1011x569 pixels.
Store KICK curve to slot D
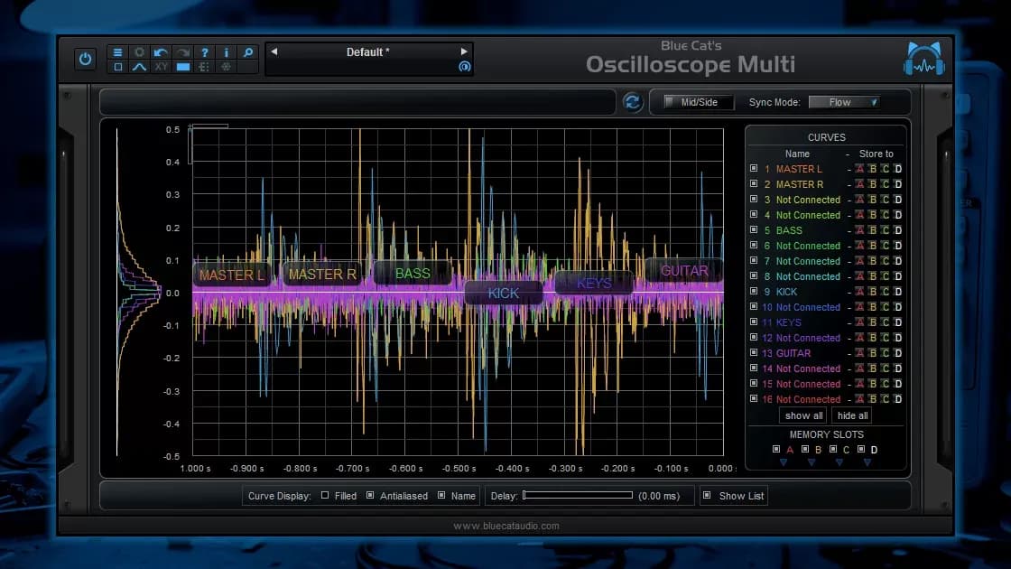tap(898, 292)
